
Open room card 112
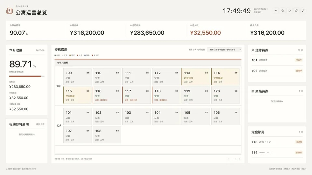point(166,77)
